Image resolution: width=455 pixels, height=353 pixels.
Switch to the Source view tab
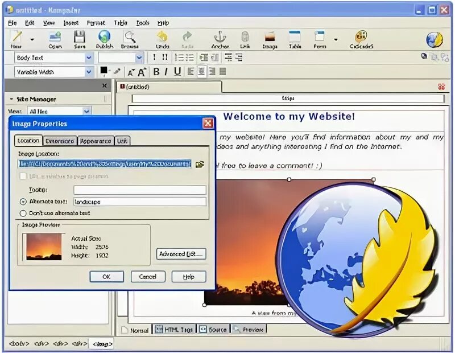[214, 330]
